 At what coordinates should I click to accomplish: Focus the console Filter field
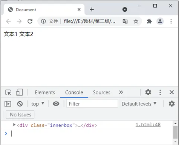tap(92, 104)
